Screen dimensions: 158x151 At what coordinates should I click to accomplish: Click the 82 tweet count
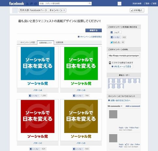click(x=123, y=42)
